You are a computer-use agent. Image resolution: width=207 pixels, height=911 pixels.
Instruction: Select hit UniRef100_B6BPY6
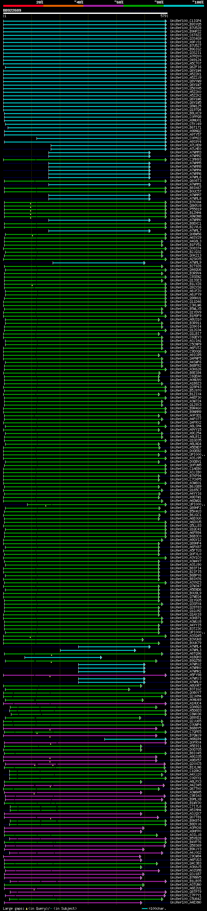[x=186, y=575]
